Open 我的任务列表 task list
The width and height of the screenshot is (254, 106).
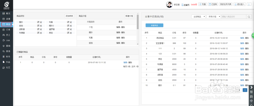226,4
